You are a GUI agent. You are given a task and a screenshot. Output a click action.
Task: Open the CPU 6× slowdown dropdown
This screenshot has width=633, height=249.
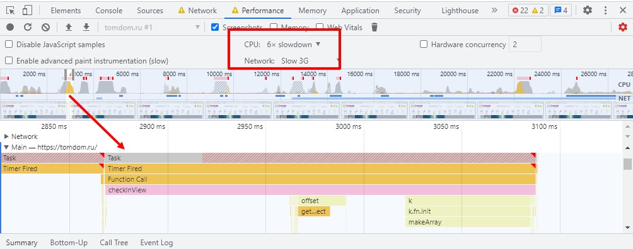coord(294,44)
